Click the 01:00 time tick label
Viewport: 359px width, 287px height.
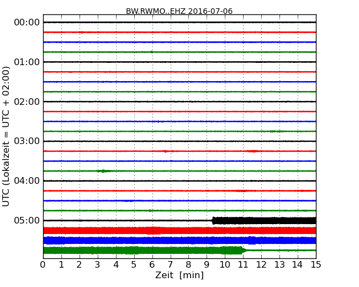click(27, 62)
